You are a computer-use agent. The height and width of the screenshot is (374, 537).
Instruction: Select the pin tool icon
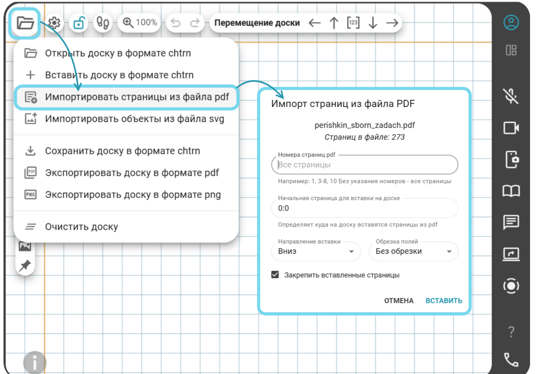pos(25,265)
